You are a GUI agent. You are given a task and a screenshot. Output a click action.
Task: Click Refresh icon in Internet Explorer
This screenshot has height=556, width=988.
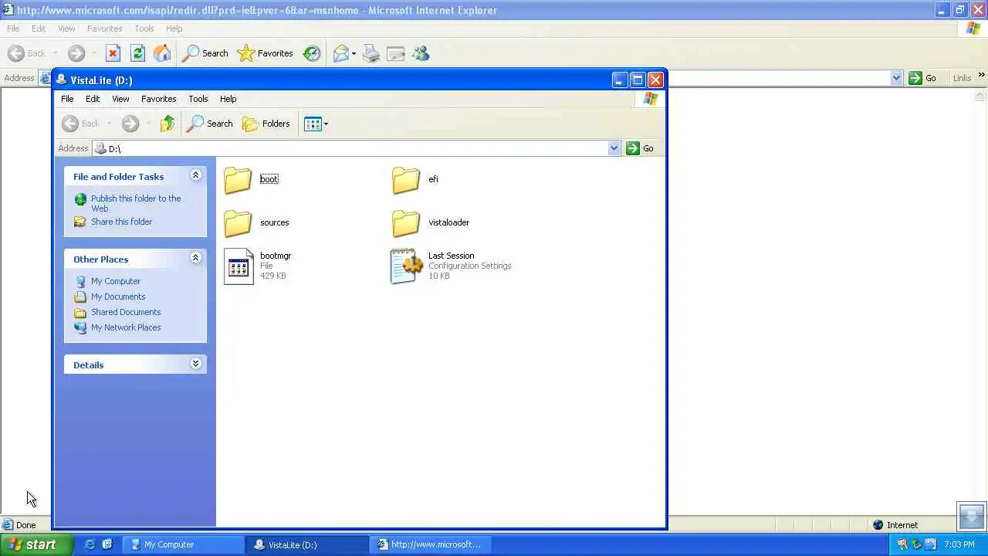[137, 53]
